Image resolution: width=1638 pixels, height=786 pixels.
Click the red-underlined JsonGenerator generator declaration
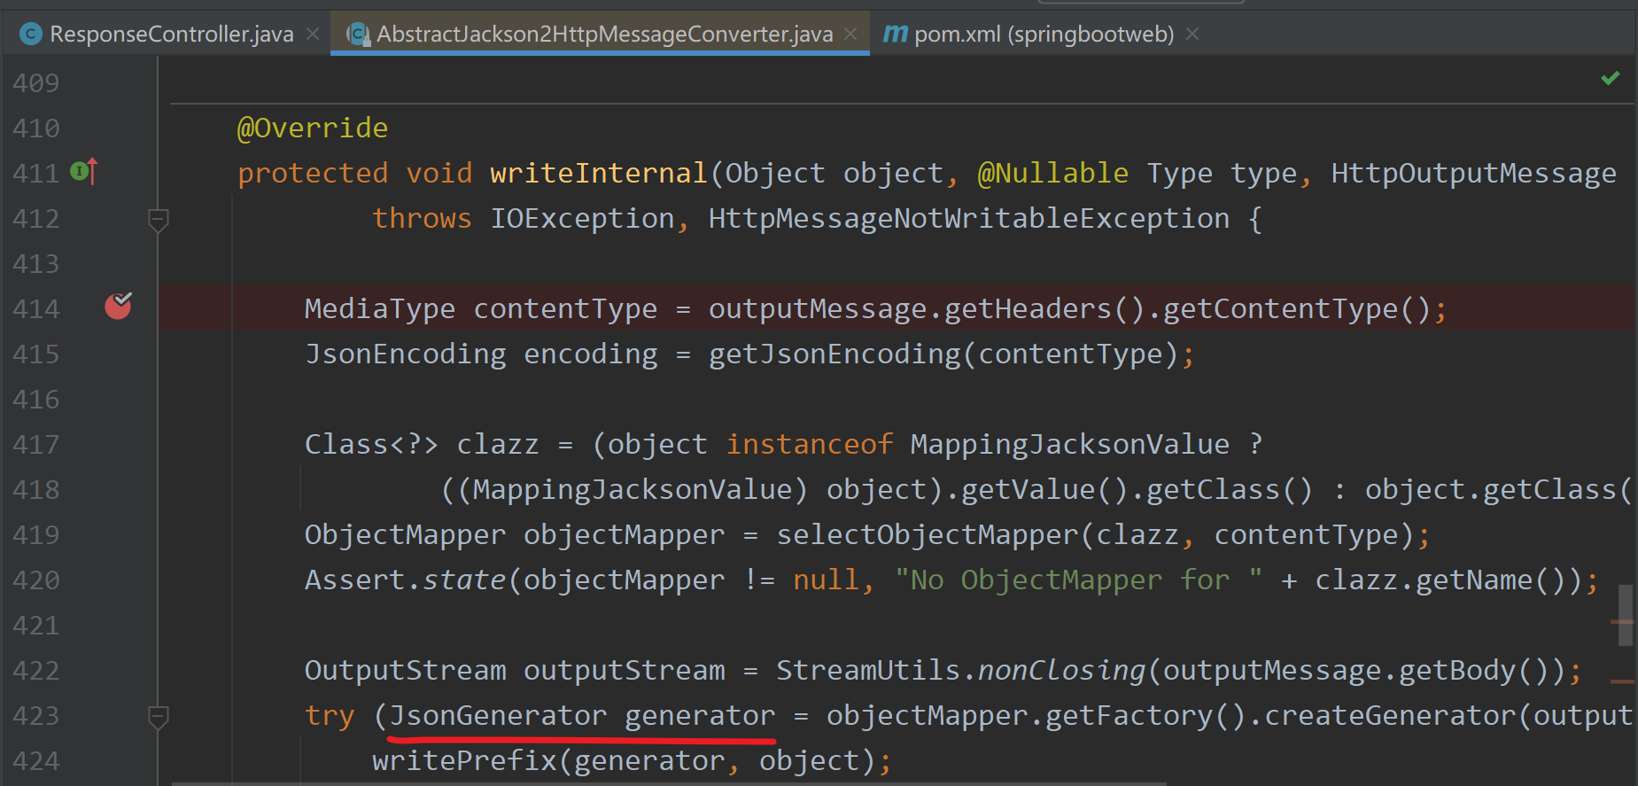[x=582, y=716]
